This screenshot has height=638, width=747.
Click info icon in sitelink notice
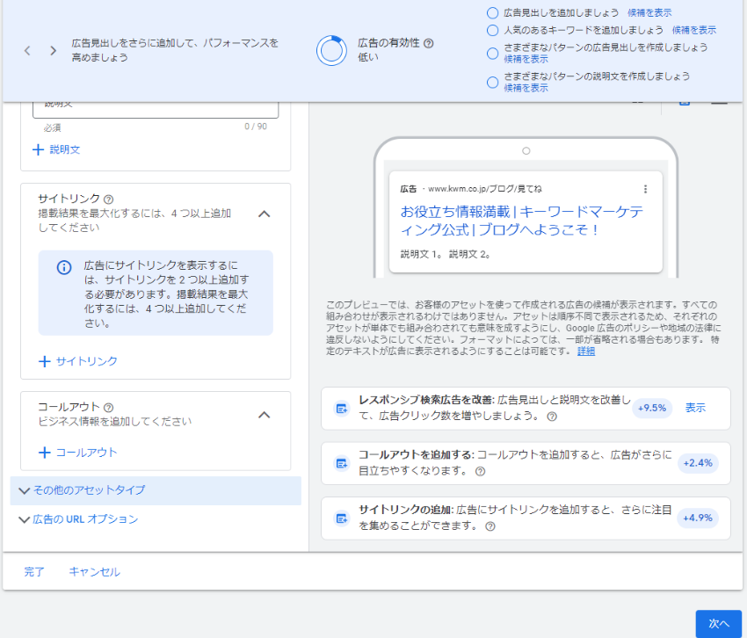[64, 267]
